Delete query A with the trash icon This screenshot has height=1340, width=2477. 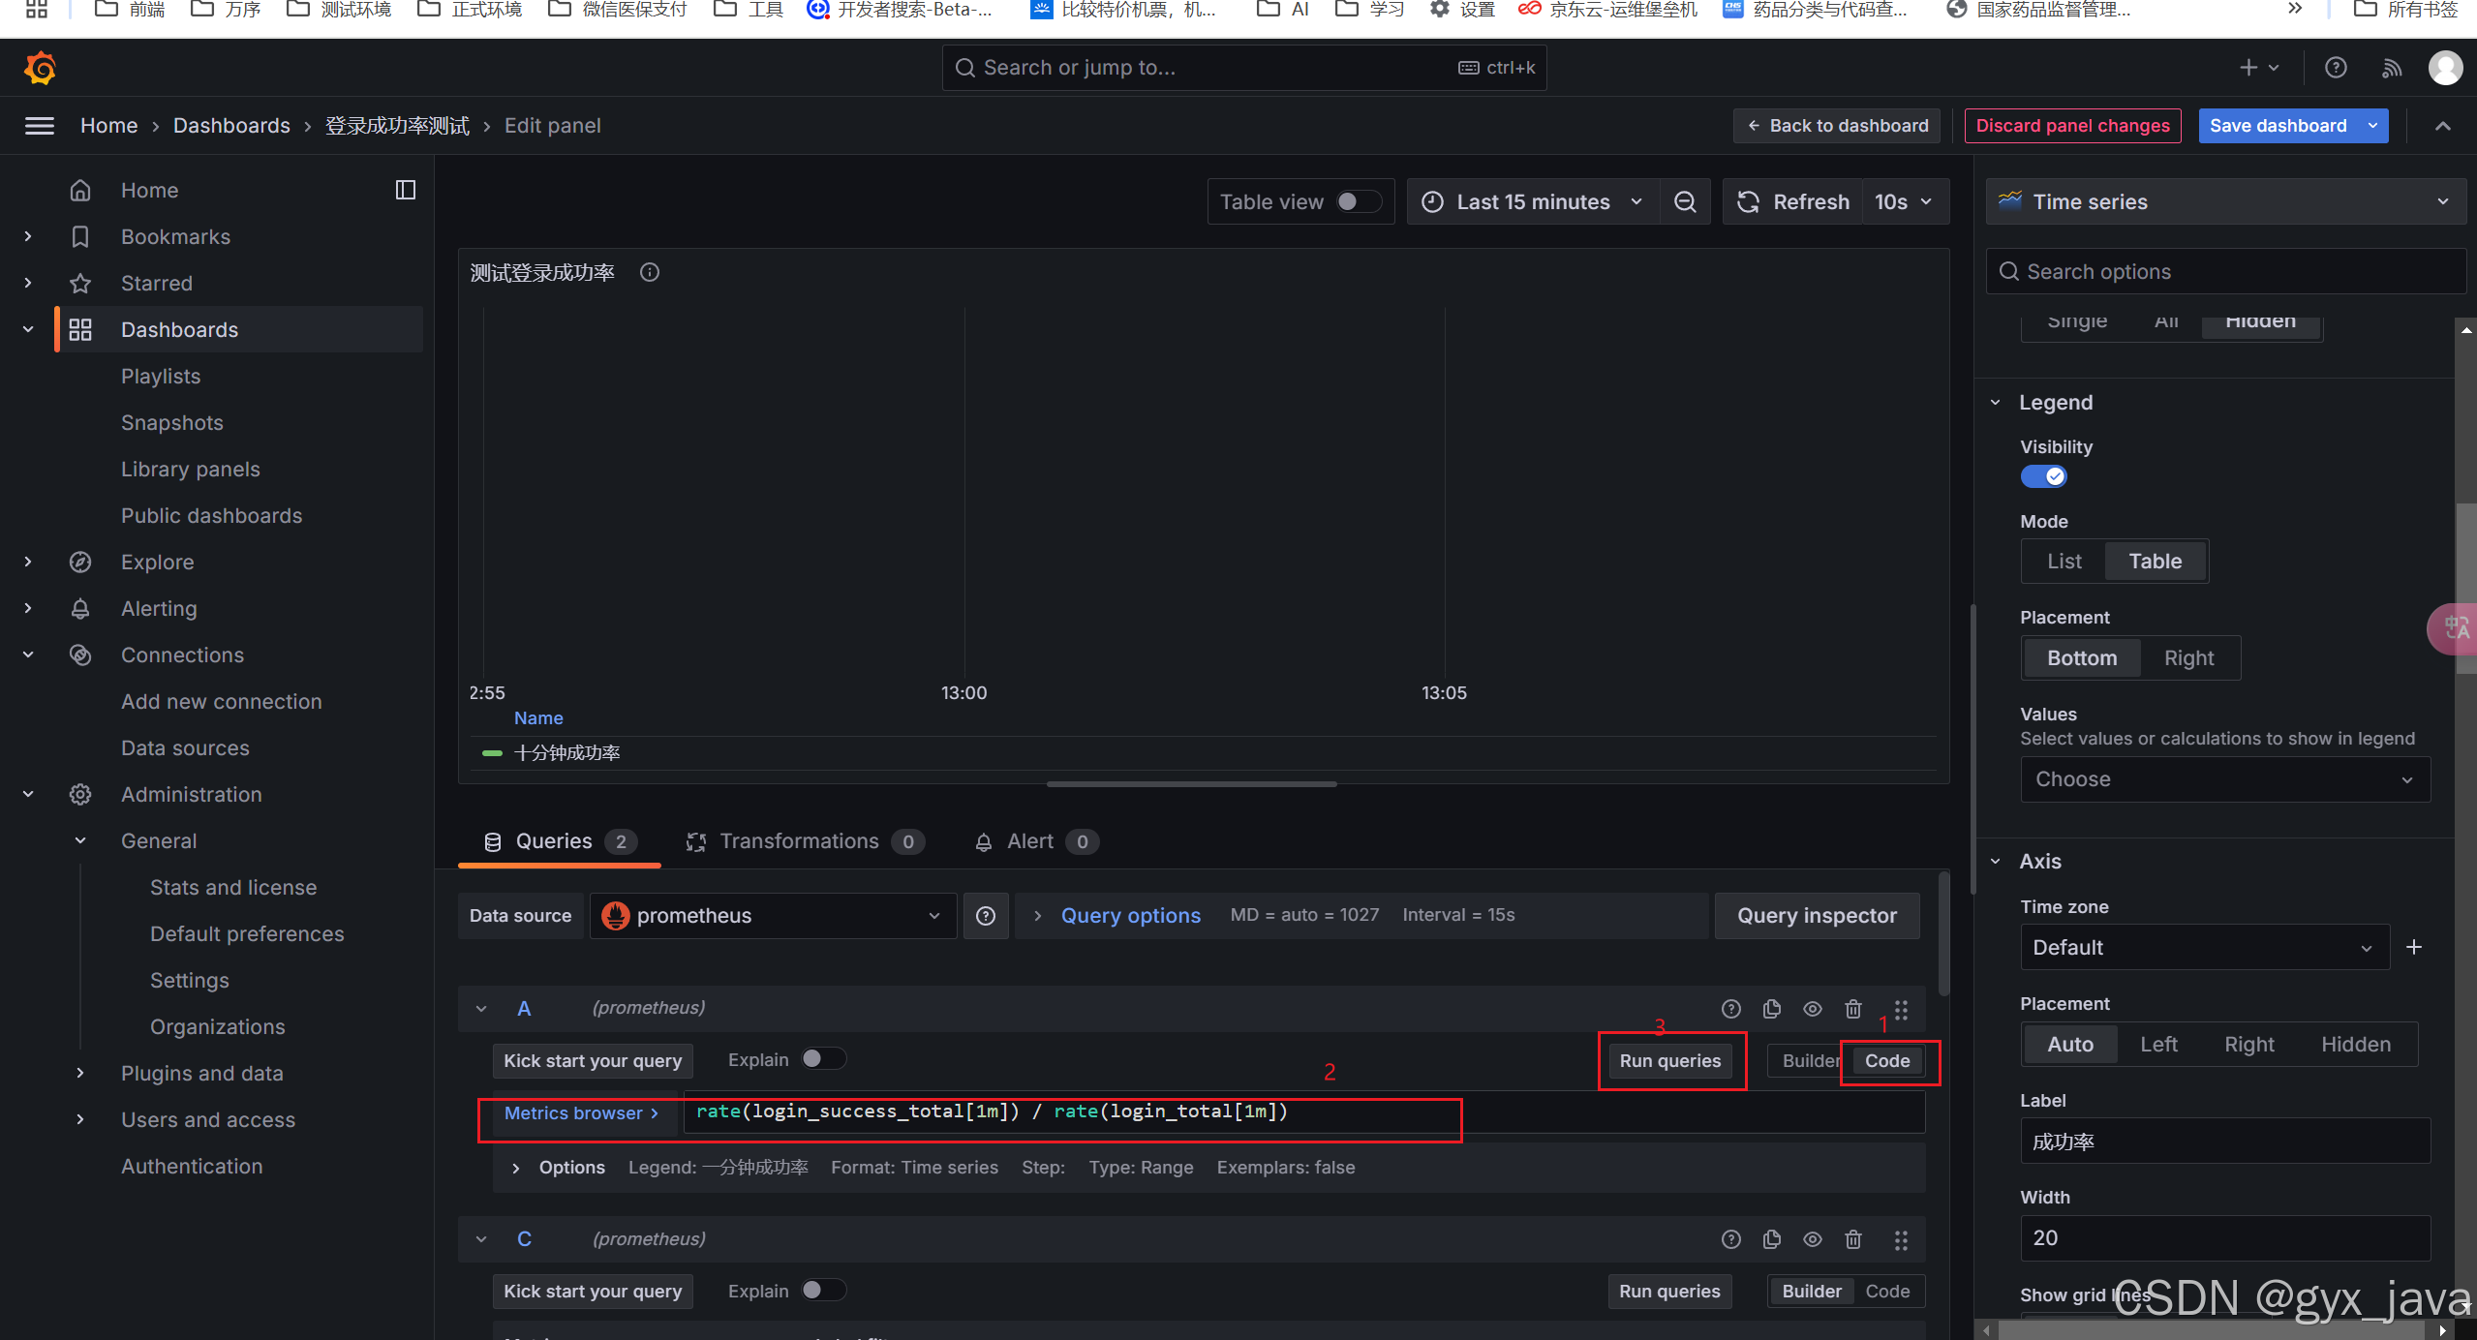tap(1852, 1009)
